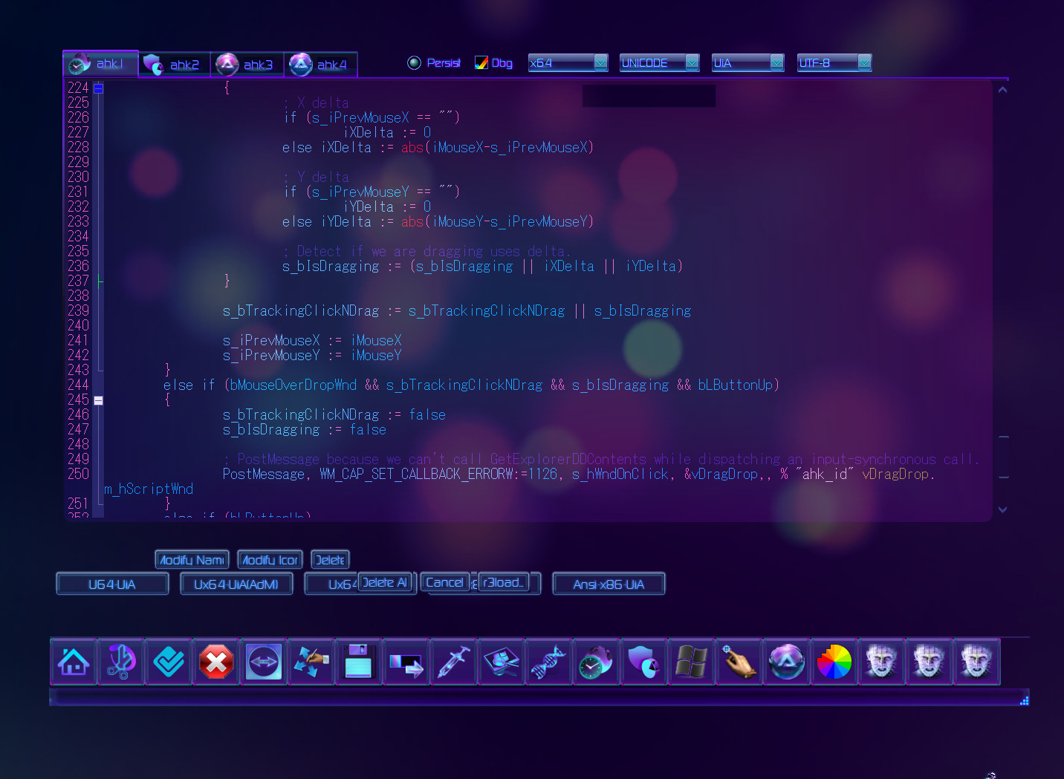The width and height of the screenshot is (1064, 779).
Task: Select the syringe injection tool icon
Action: (x=454, y=662)
